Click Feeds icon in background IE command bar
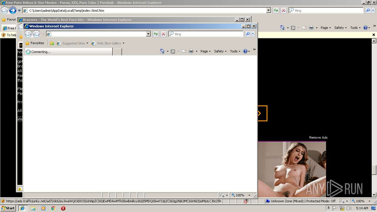The image size is (377, 212). (x=293, y=28)
